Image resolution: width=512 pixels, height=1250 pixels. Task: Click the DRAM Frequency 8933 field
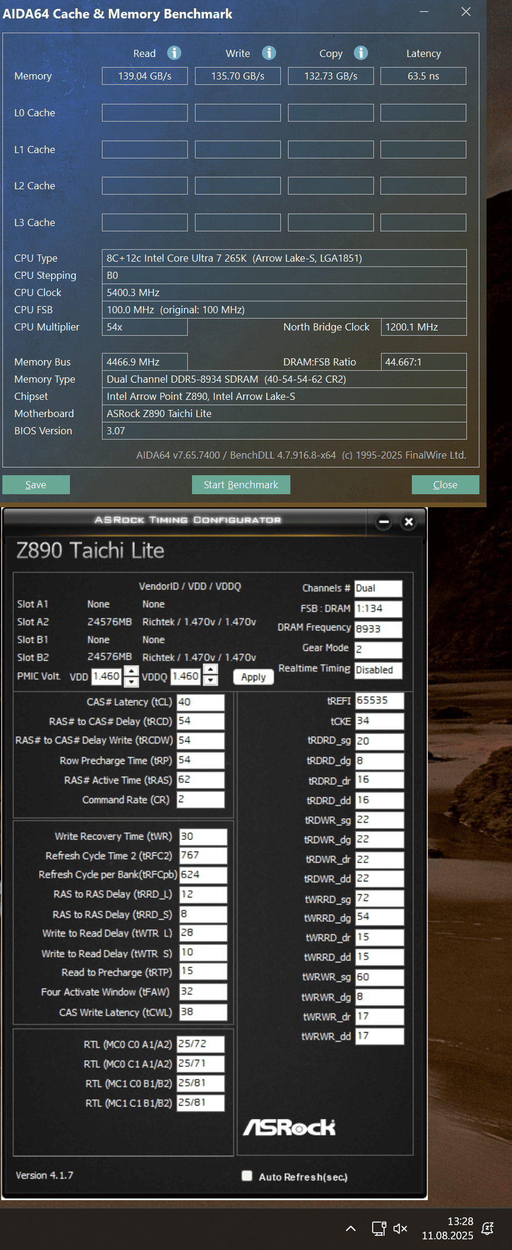[x=378, y=629]
